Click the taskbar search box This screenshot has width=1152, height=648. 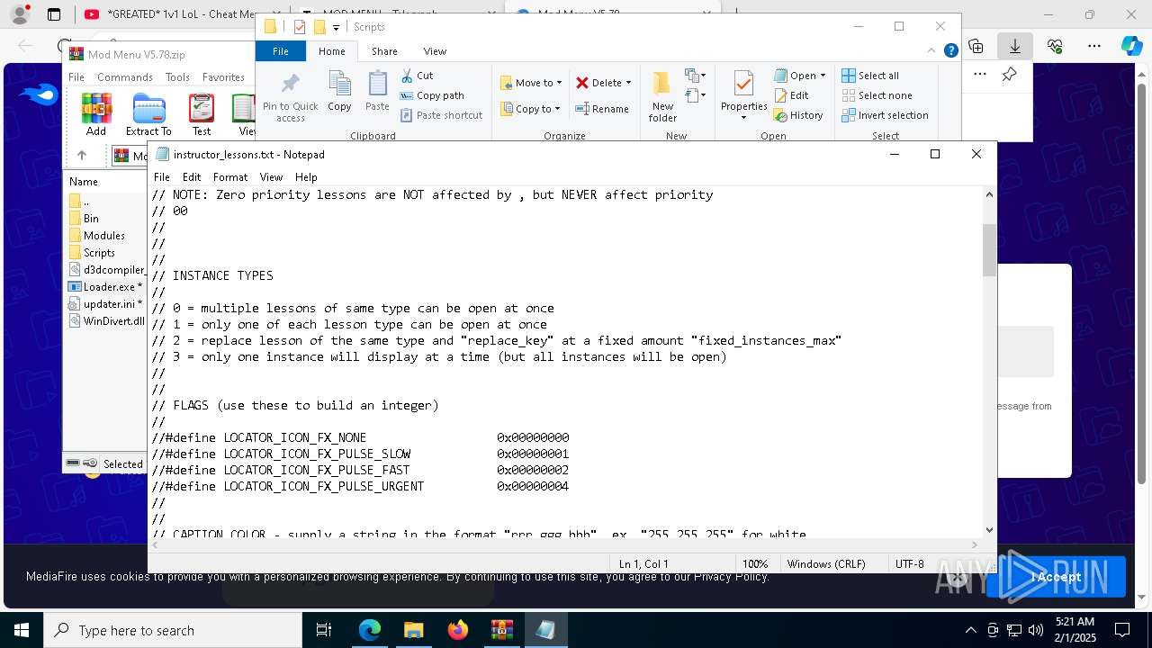click(x=173, y=630)
